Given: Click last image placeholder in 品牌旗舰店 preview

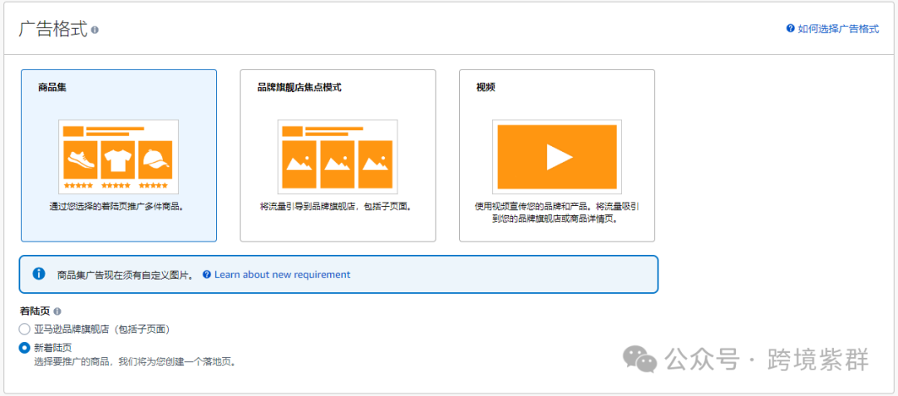Looking at the screenshot, I should [x=376, y=164].
